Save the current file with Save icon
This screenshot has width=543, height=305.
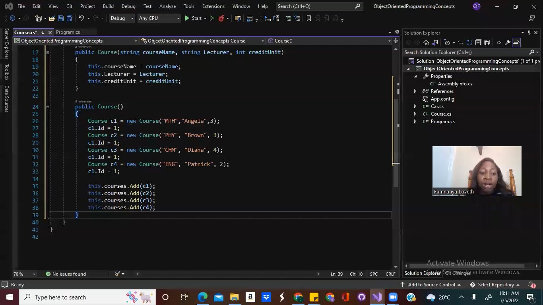(x=60, y=18)
